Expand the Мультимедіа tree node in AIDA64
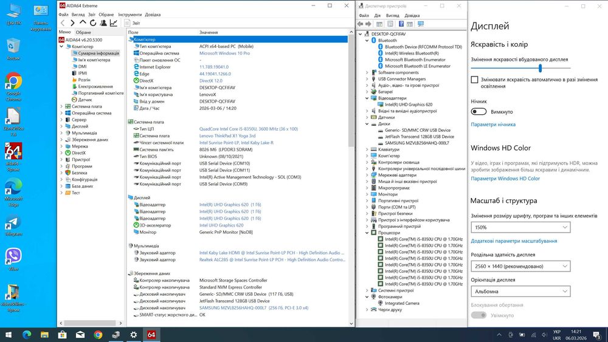This screenshot has width=608, height=342. pos(61,133)
